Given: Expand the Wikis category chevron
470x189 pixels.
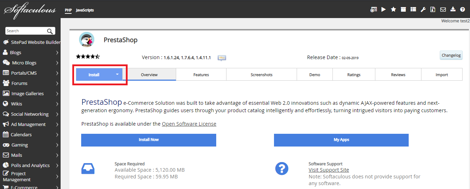Looking at the screenshot, I should click(57, 104).
